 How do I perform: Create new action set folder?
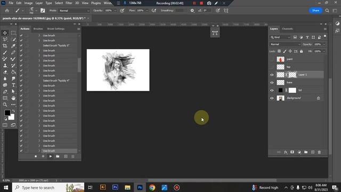[x=58, y=156]
